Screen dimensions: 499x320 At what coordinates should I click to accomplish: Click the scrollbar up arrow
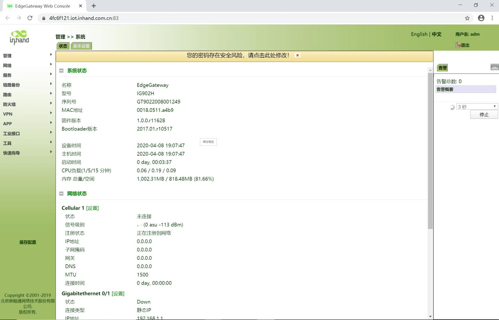[430, 70]
